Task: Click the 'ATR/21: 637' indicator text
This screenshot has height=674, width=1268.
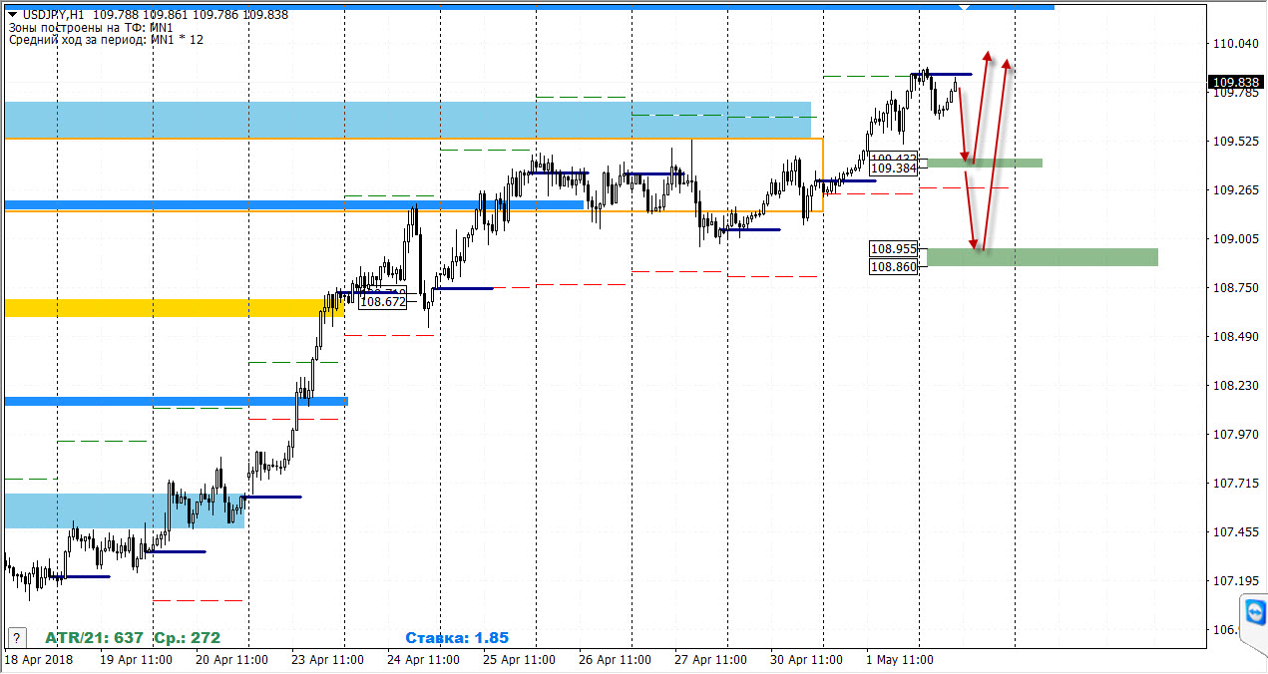Action: click(x=95, y=637)
